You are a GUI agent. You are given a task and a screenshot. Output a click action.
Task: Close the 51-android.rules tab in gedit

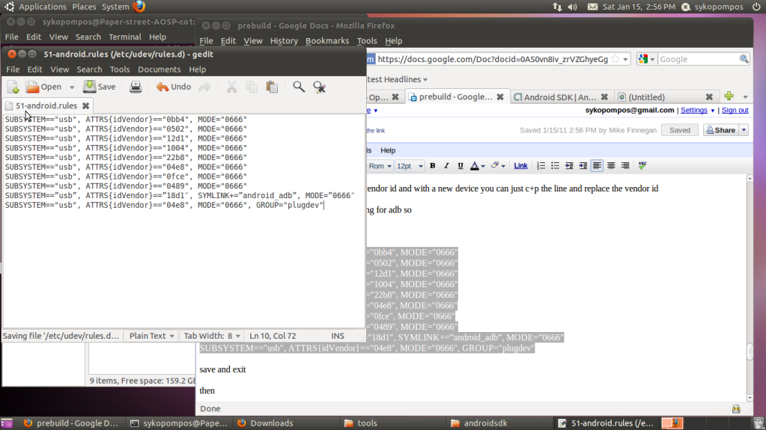click(85, 105)
